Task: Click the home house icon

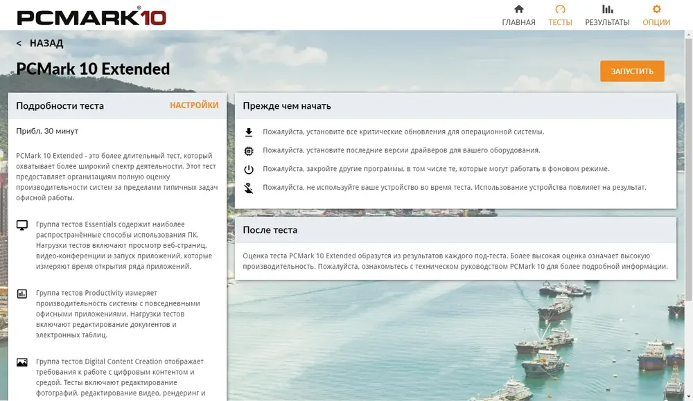Action: [x=519, y=9]
